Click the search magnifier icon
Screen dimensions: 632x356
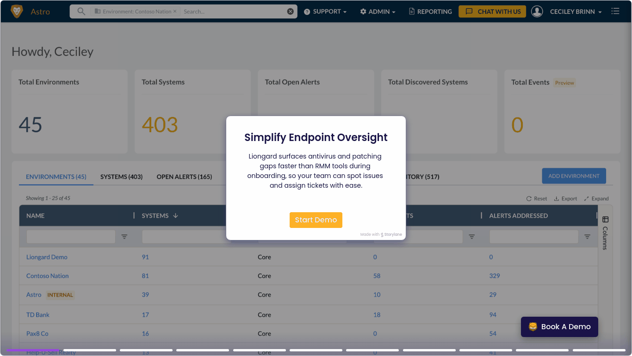[x=81, y=12]
